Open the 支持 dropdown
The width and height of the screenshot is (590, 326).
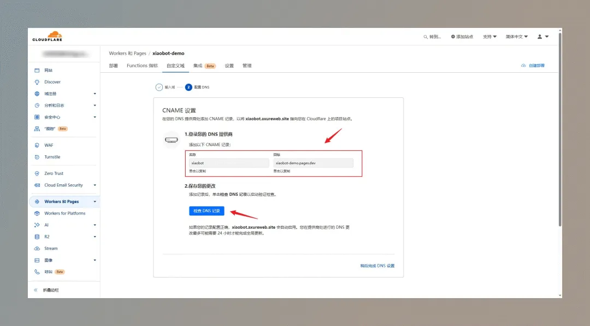pyautogui.click(x=489, y=37)
